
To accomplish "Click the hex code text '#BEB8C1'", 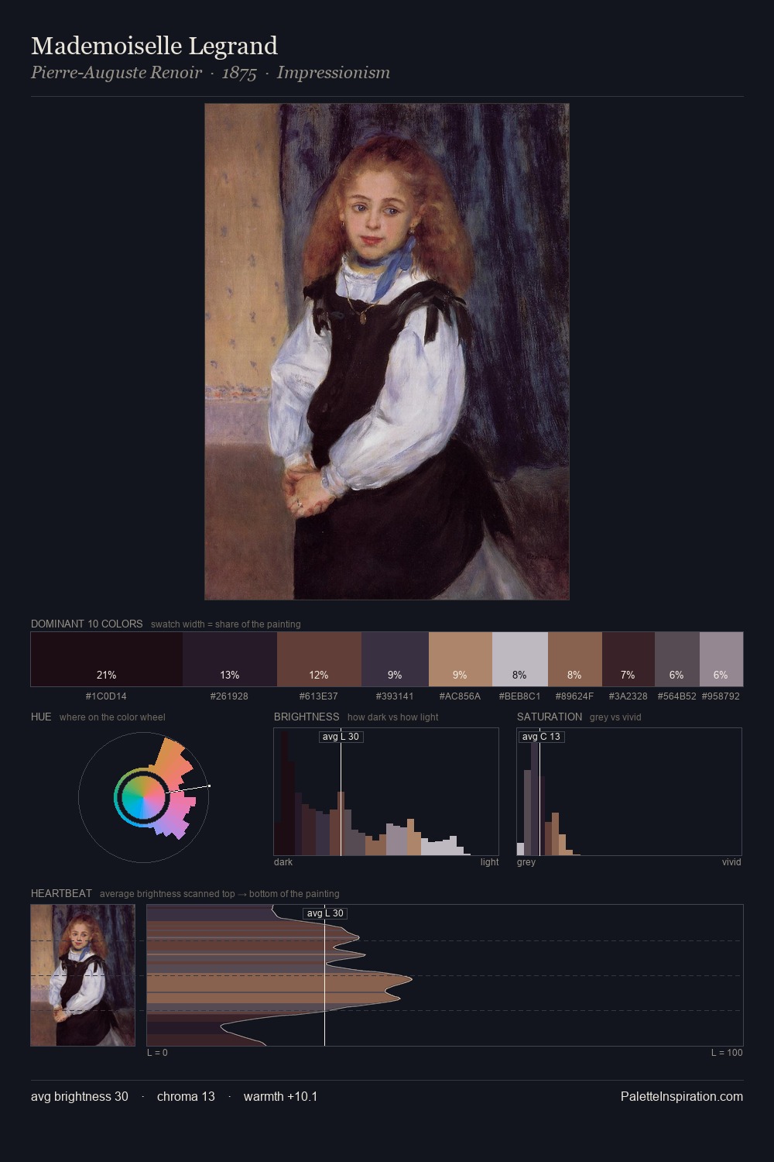I will [519, 696].
